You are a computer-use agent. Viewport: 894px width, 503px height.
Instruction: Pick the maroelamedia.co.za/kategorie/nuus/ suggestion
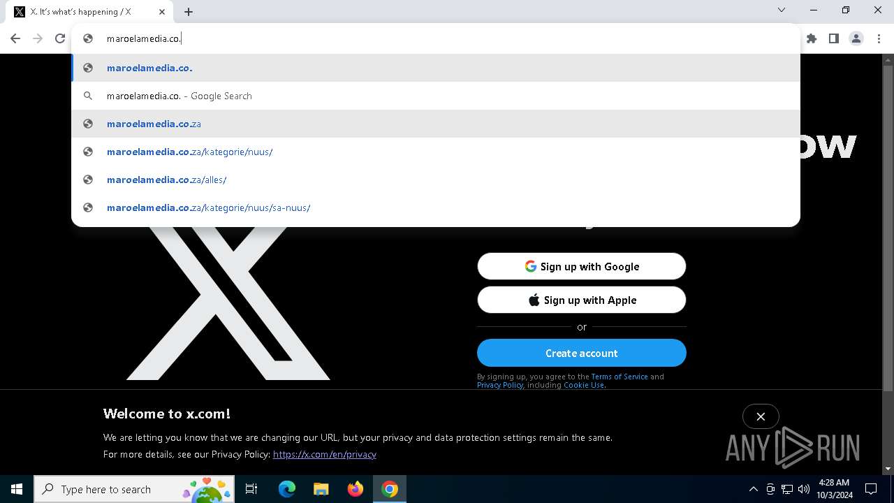click(436, 152)
